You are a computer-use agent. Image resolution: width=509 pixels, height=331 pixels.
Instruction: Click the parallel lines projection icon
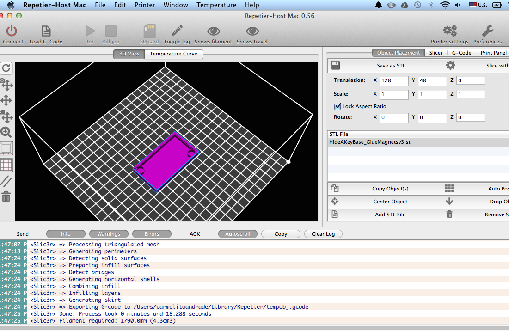(x=6, y=181)
